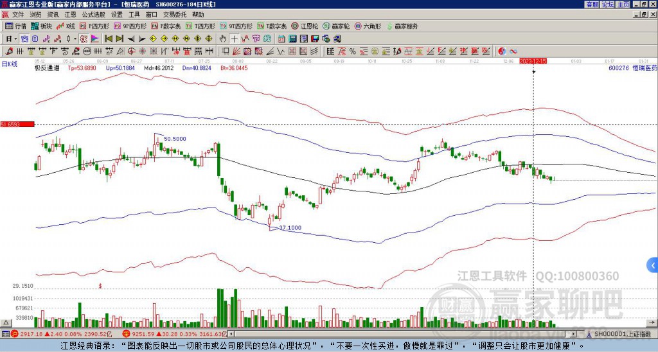Screen dimensions: 658x352
Task: Open the T数字表 tool
Action: 272,26
